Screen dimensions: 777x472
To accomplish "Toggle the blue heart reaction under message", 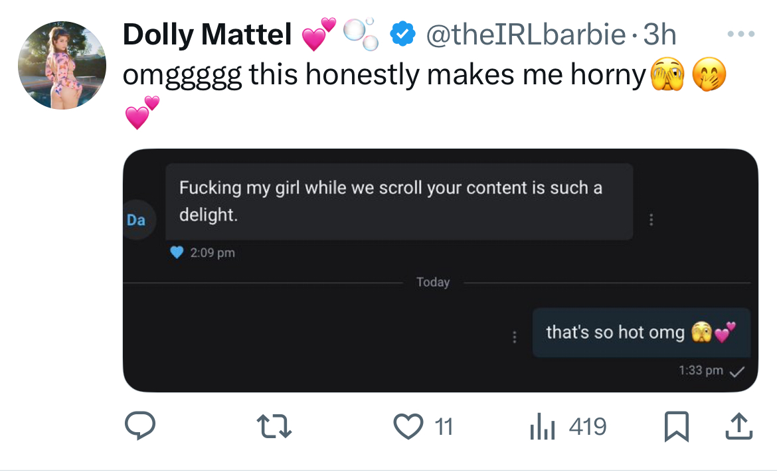I will point(177,252).
